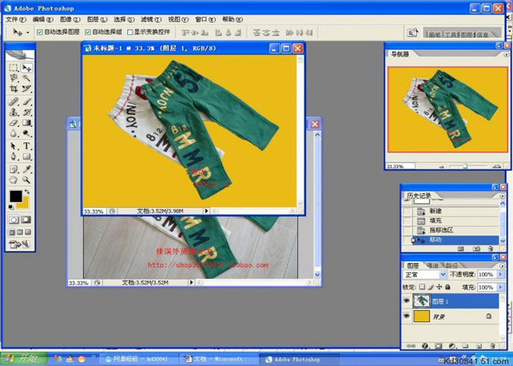The width and height of the screenshot is (513, 366).
Task: Open the Layers panel flyout menu
Action: [502, 265]
